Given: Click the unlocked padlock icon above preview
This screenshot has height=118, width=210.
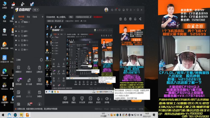Looking at the screenshot, I should pyautogui.click(x=125, y=19).
